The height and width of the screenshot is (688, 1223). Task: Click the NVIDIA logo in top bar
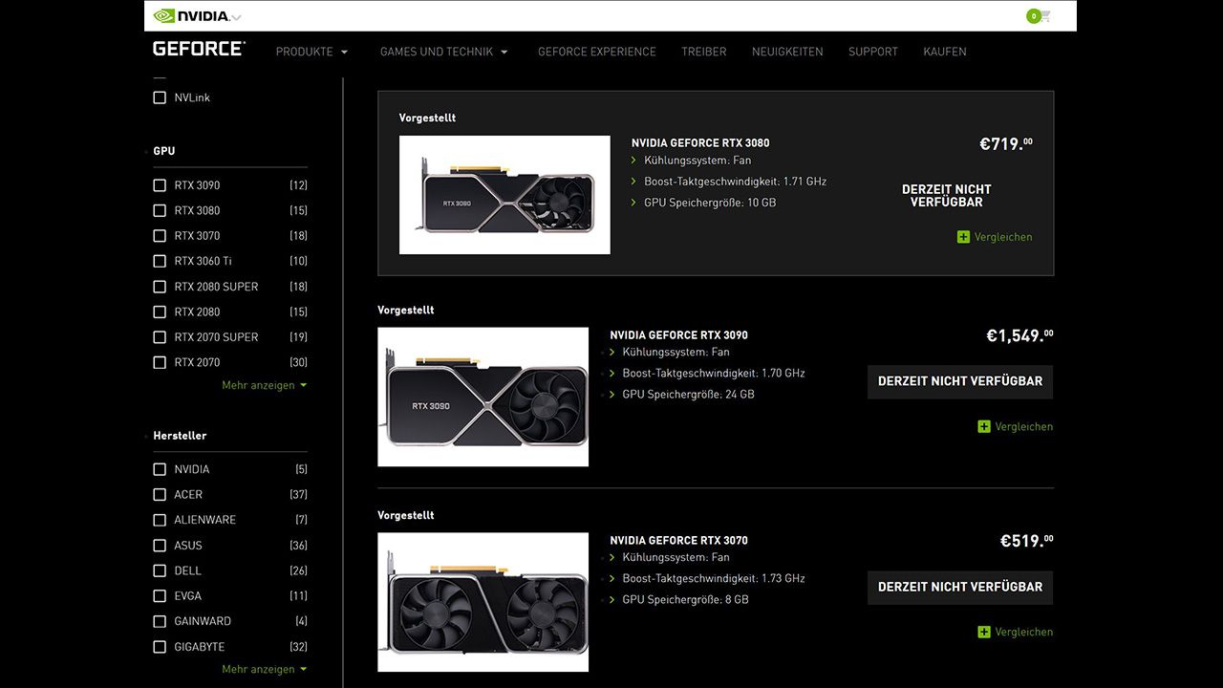tap(191, 16)
